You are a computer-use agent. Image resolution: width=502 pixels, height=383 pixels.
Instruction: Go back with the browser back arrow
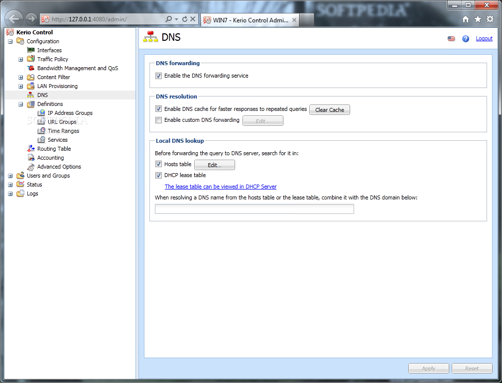pyautogui.click(x=14, y=19)
